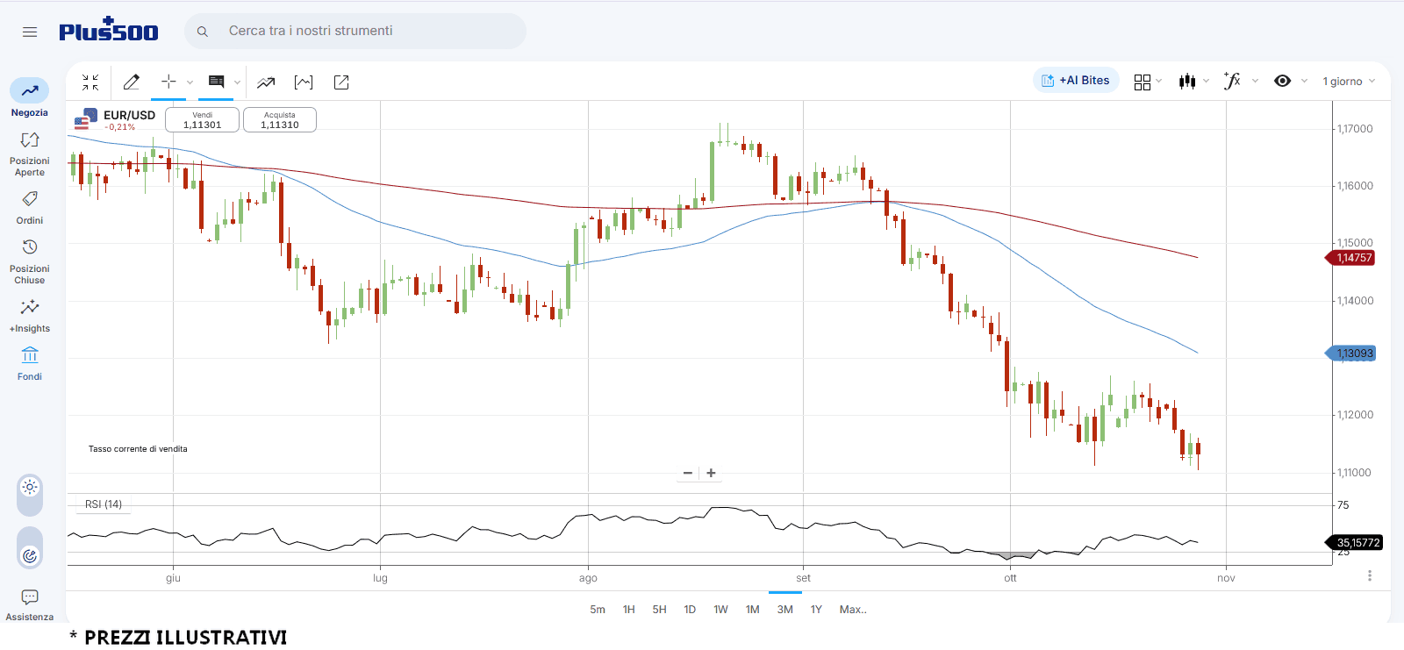Go to Posizioni Aperte in sidebar

[x=30, y=154]
